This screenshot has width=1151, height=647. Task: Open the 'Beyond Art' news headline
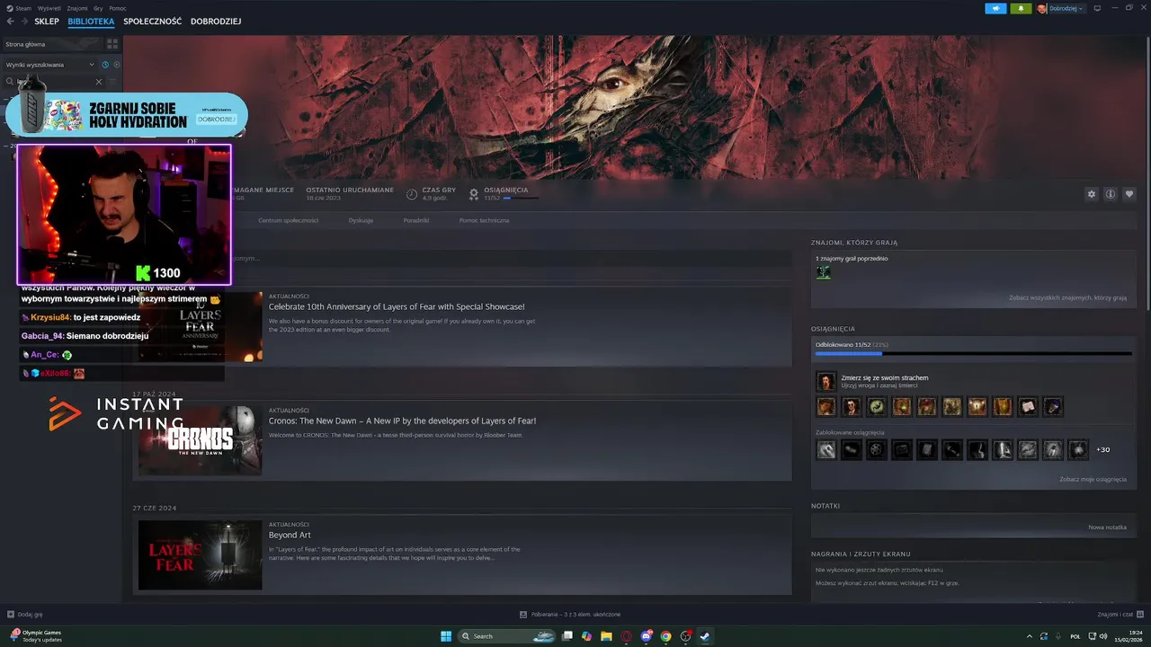[x=290, y=535]
